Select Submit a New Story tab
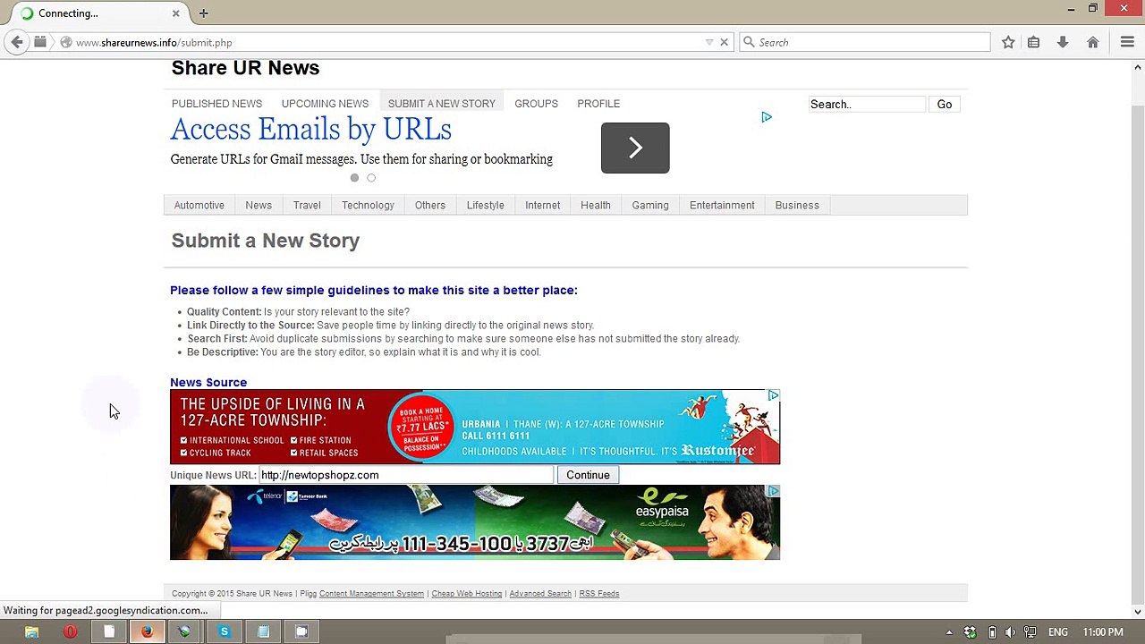The height and width of the screenshot is (644, 1145). pyautogui.click(x=441, y=104)
